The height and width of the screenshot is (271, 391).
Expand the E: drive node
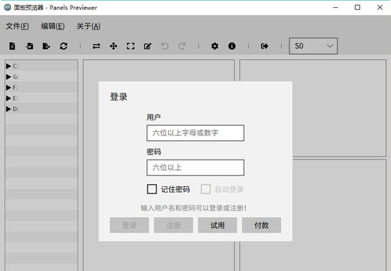(9, 98)
